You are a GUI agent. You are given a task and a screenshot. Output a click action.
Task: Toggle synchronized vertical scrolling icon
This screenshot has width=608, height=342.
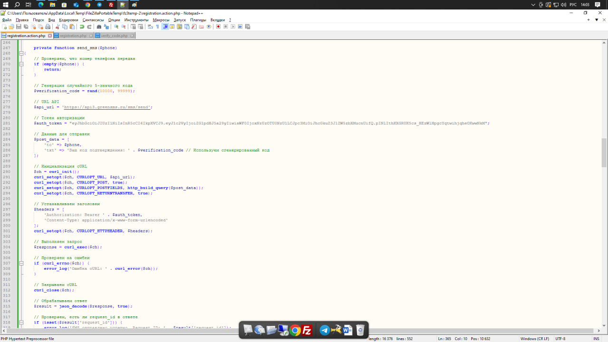coord(133,27)
